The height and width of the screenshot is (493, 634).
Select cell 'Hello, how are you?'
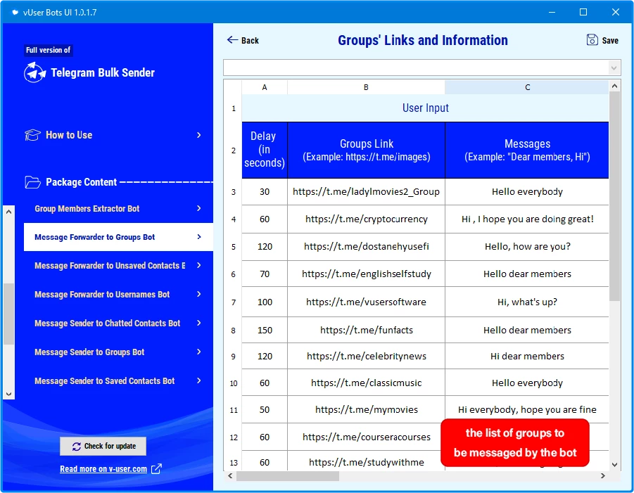(527, 246)
